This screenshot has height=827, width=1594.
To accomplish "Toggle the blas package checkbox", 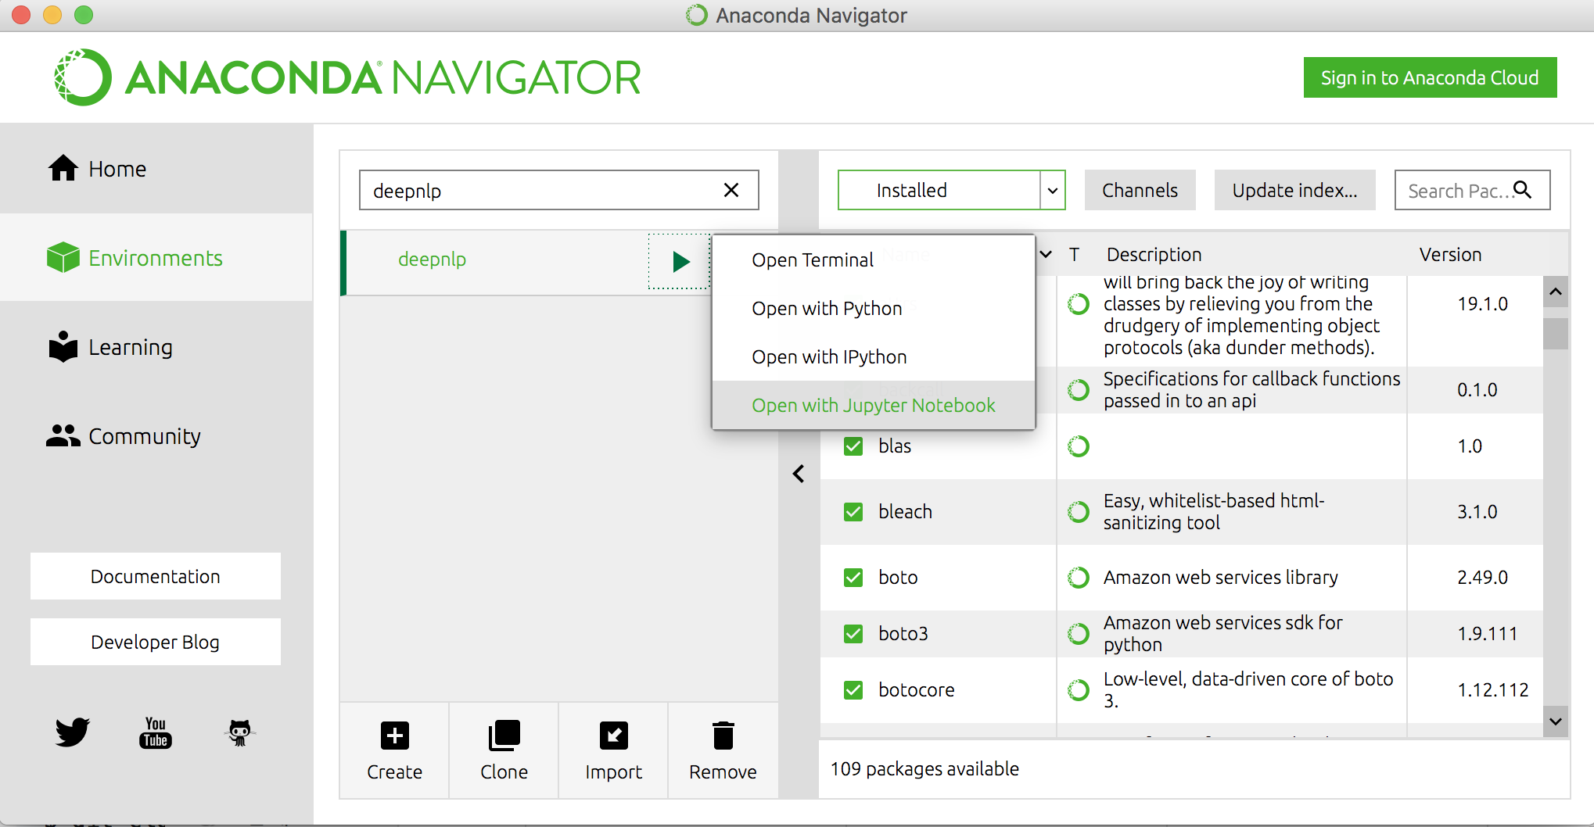I will [x=853, y=446].
